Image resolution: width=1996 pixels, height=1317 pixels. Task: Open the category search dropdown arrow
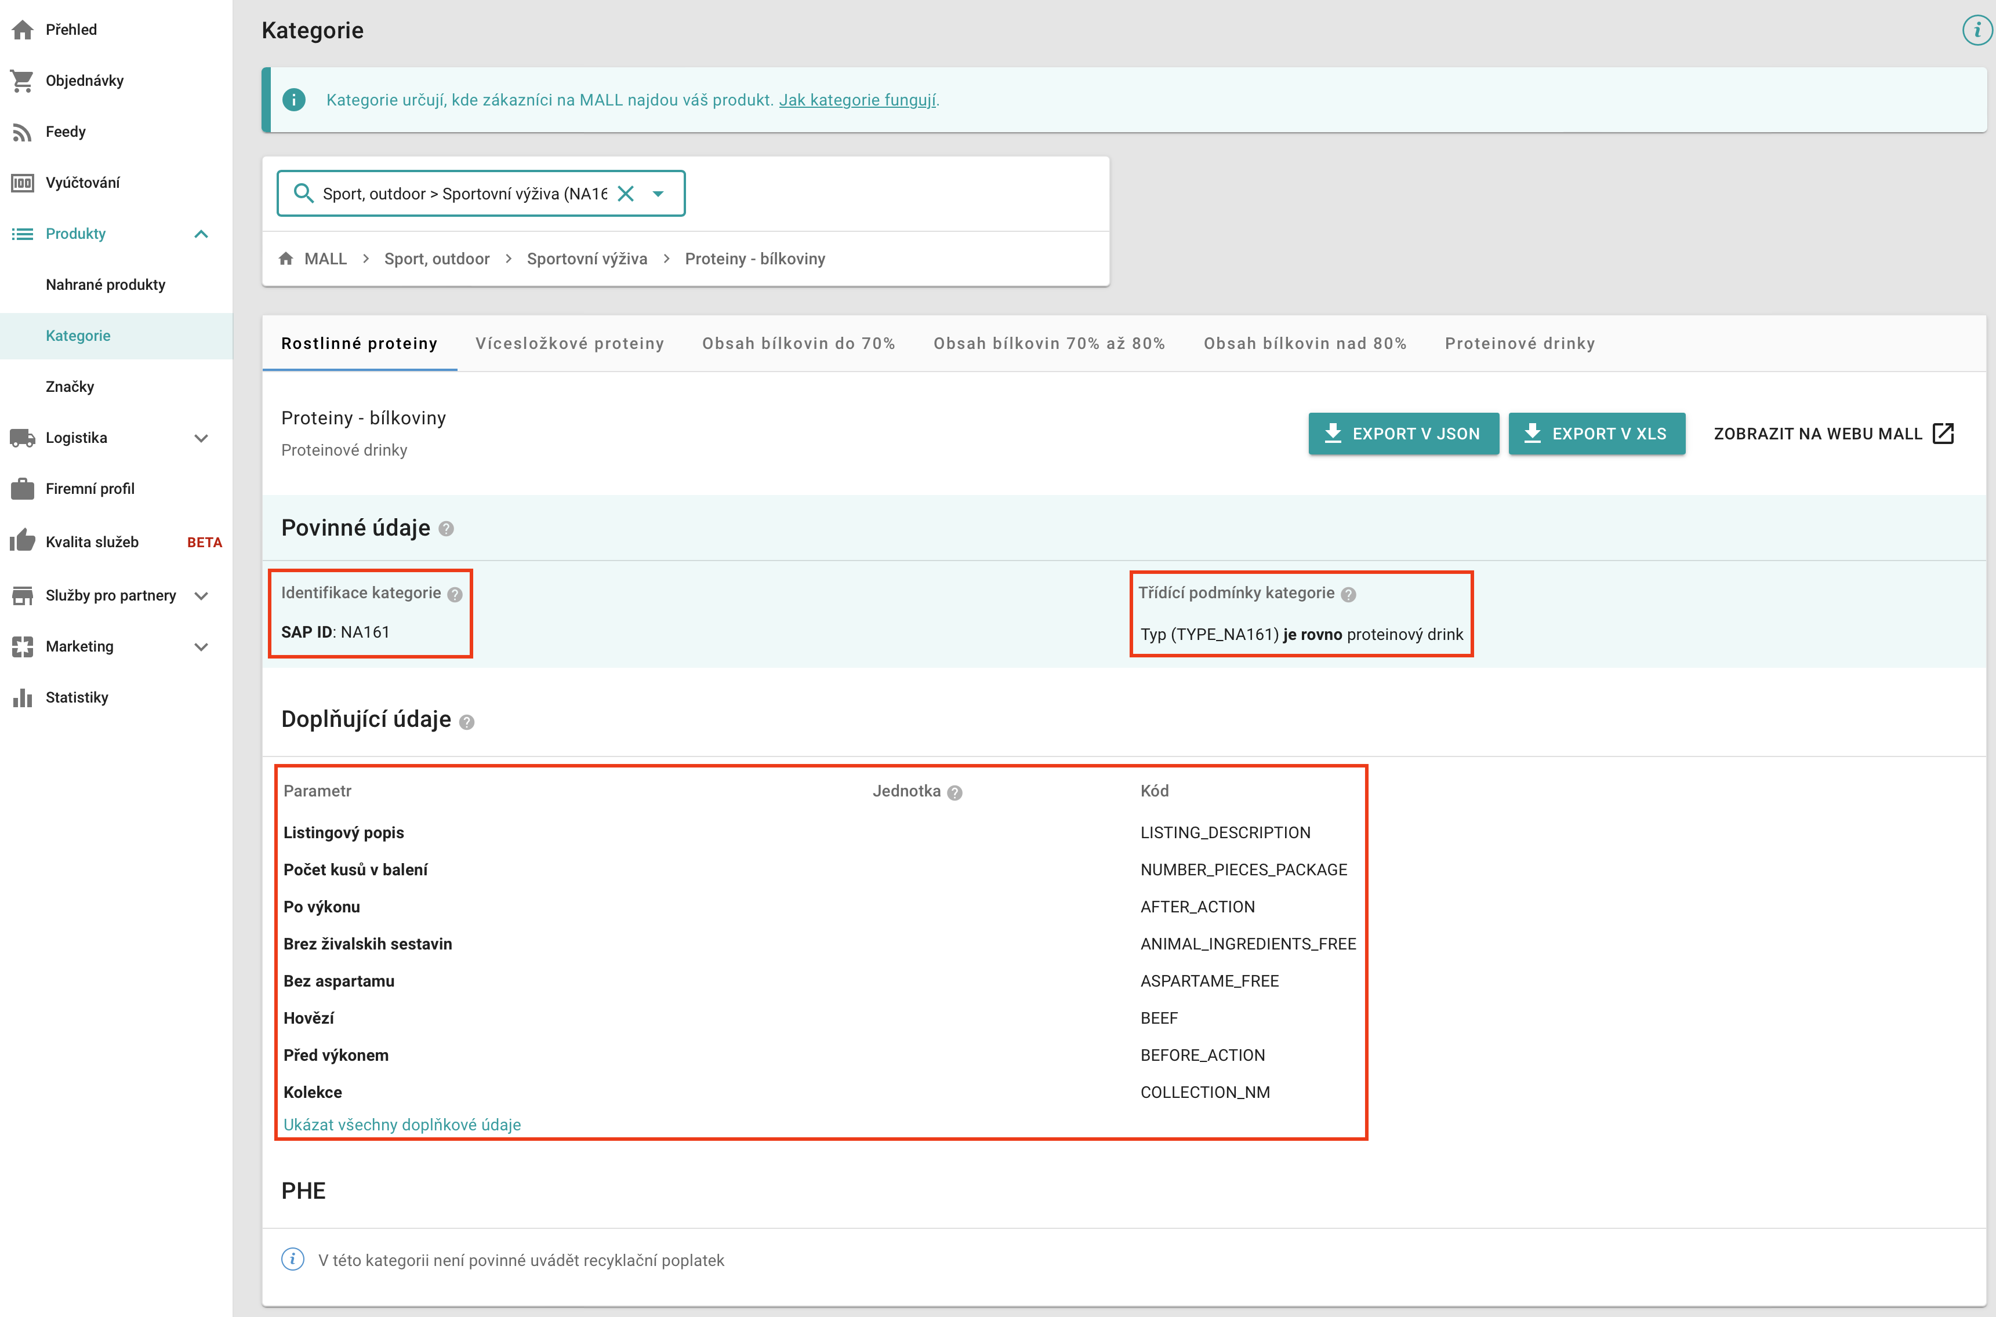659,194
